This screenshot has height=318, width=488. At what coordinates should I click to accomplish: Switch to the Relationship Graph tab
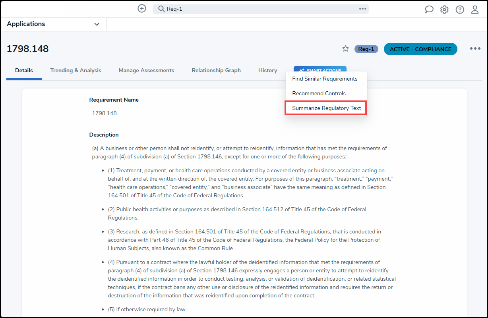tap(216, 70)
